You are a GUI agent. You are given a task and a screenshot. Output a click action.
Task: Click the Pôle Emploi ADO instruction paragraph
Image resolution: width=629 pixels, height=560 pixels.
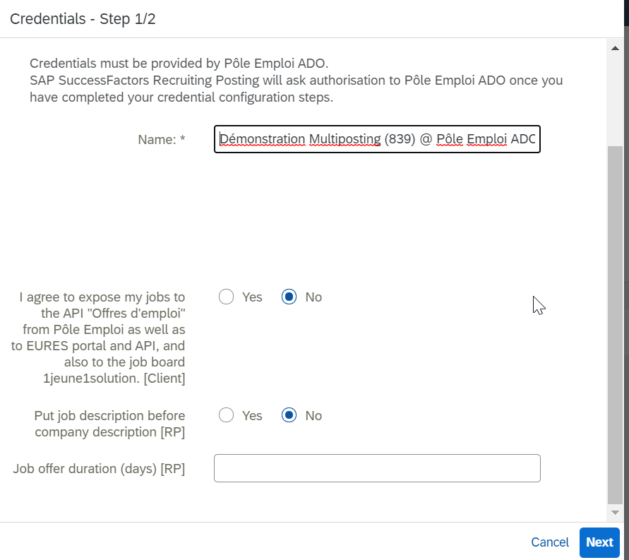coord(296,81)
